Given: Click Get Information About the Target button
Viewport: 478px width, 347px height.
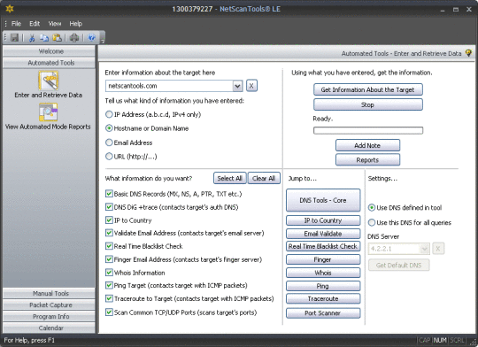Looking at the screenshot, I should (368, 89).
